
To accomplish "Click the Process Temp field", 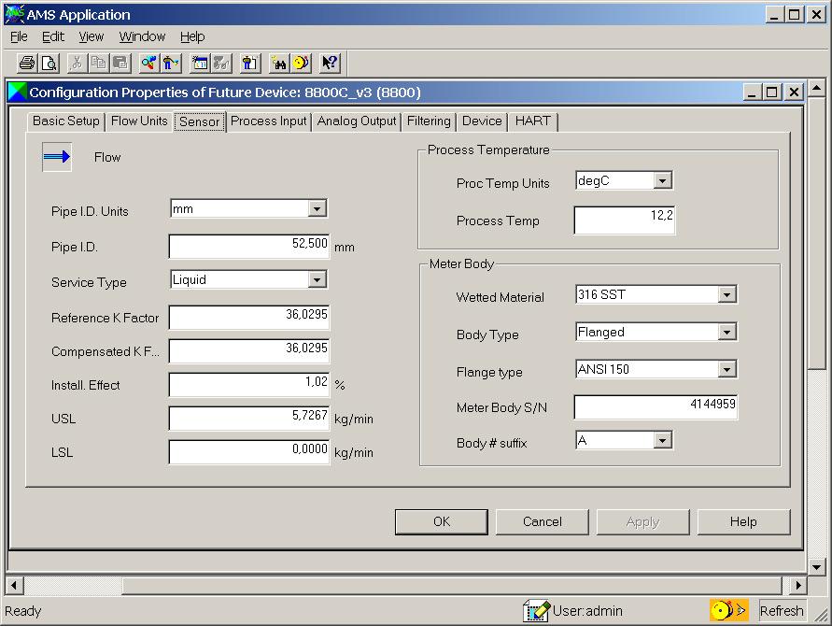I will tap(625, 220).
